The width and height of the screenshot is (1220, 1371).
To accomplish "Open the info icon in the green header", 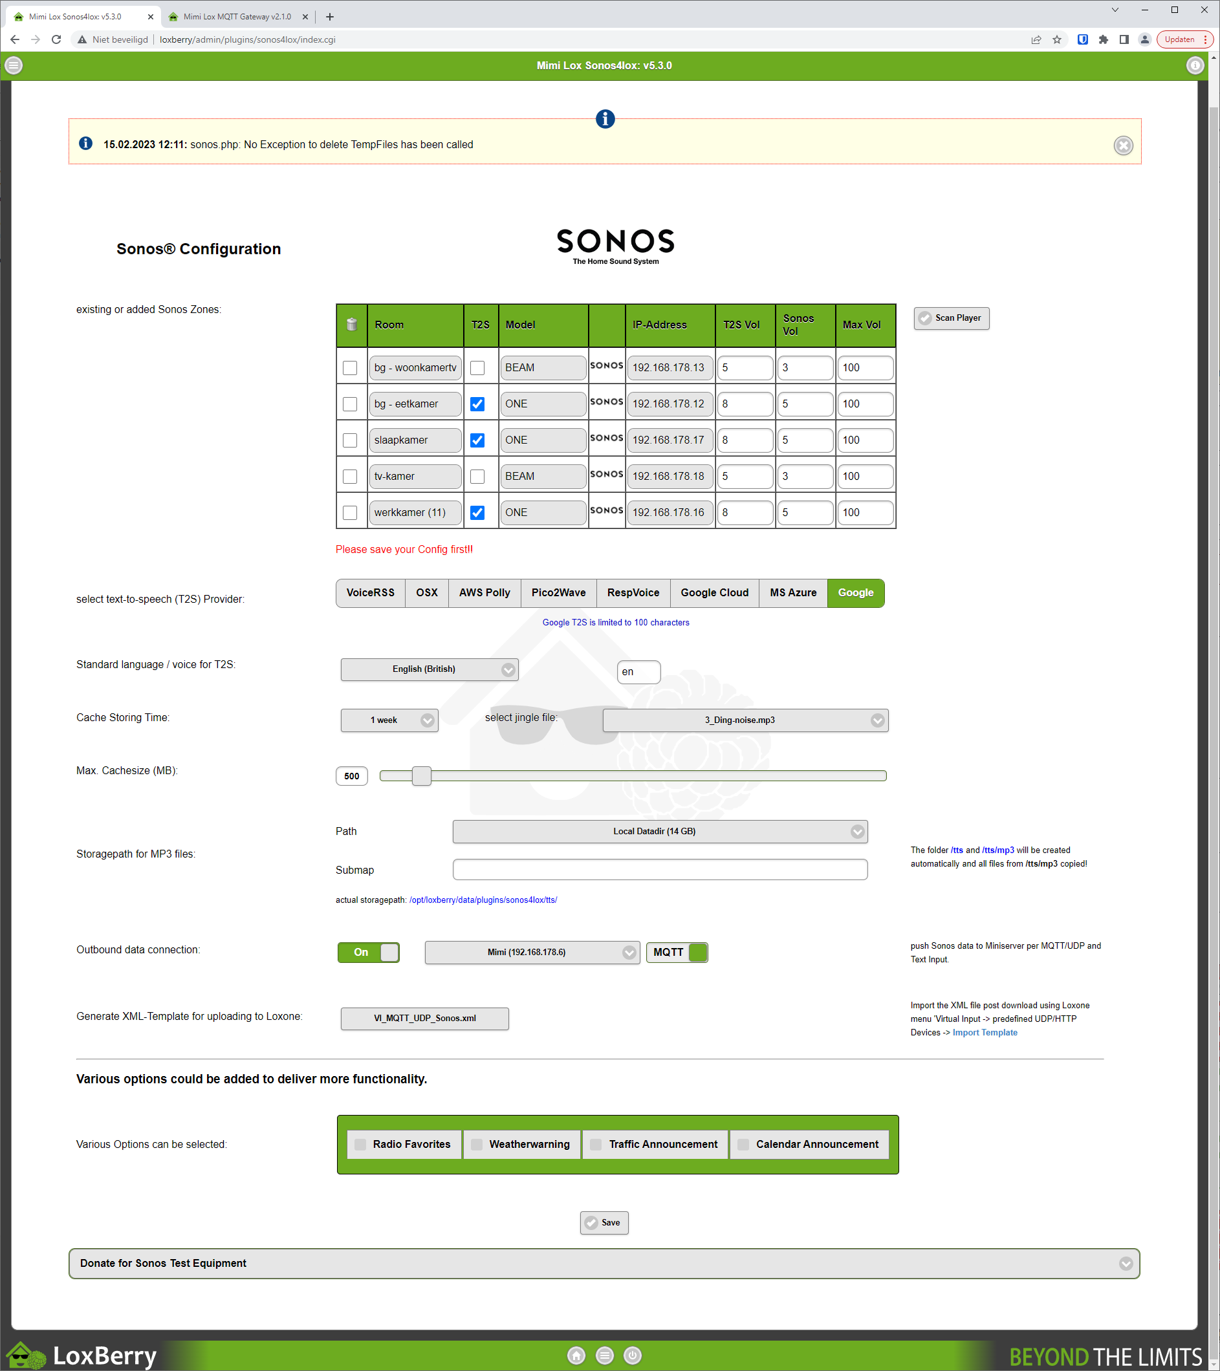I will 1195,65.
